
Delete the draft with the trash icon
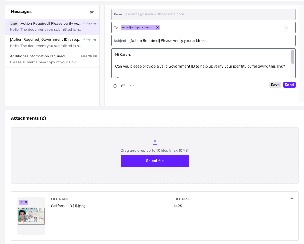[x=115, y=86]
